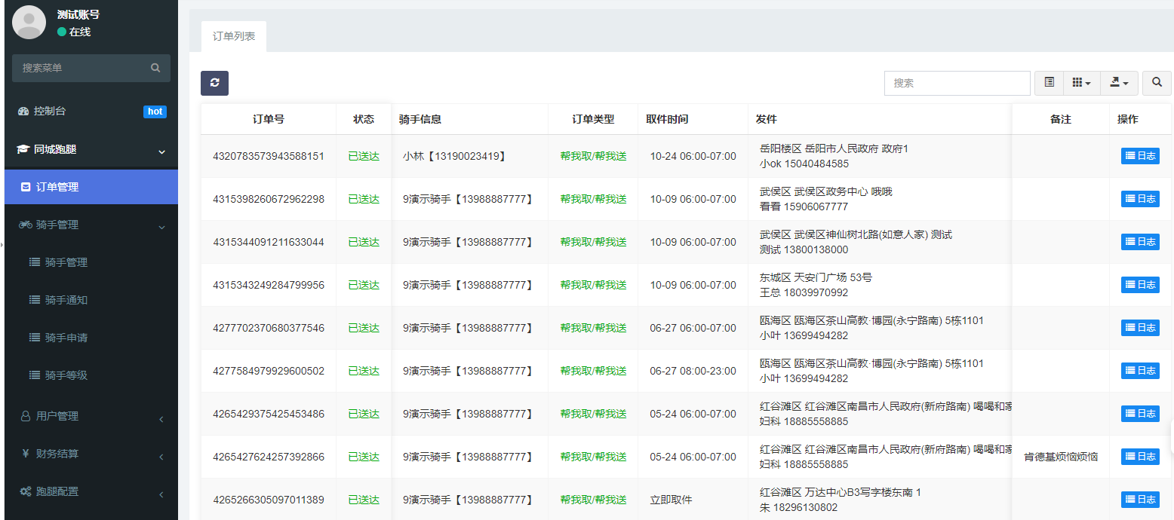Sort by the 取件时间 column header
The height and width of the screenshot is (520, 1174).
coord(667,119)
